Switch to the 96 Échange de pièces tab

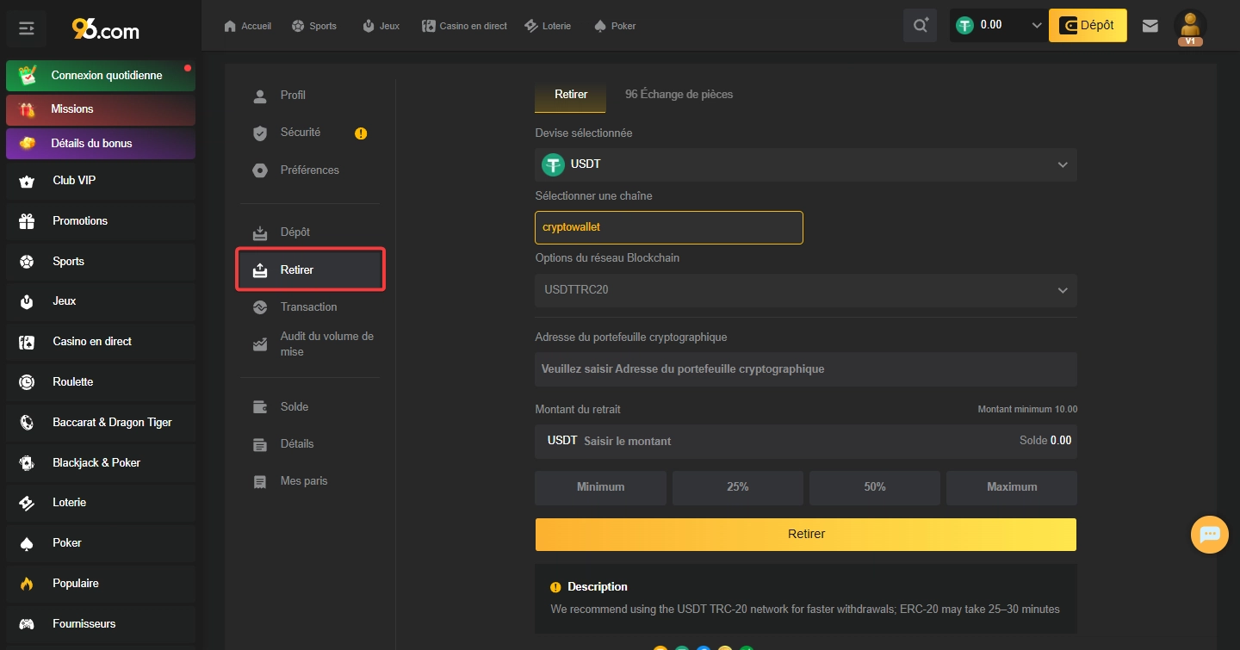679,95
